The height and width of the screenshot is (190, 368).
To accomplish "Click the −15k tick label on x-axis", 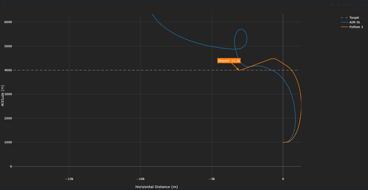I will [69, 179].
